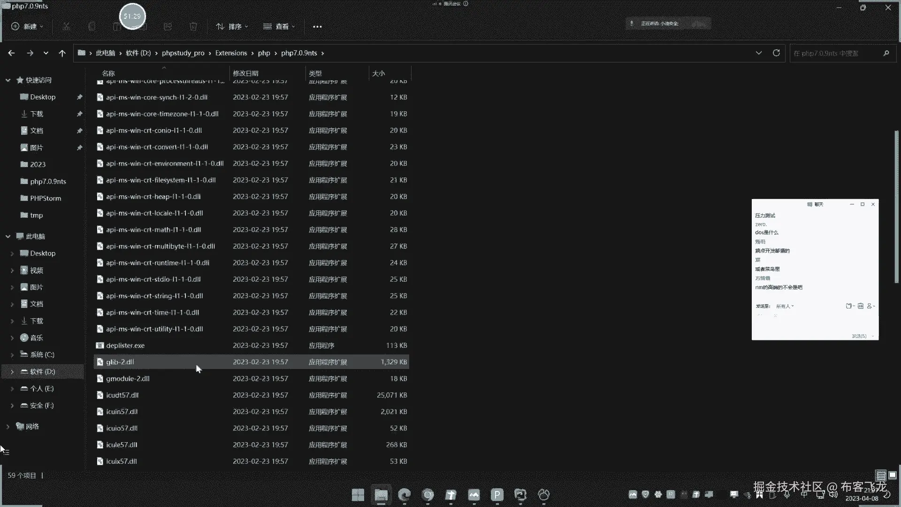The height and width of the screenshot is (507, 901).
Task: Open the 排序 sort dropdown
Action: [232, 27]
